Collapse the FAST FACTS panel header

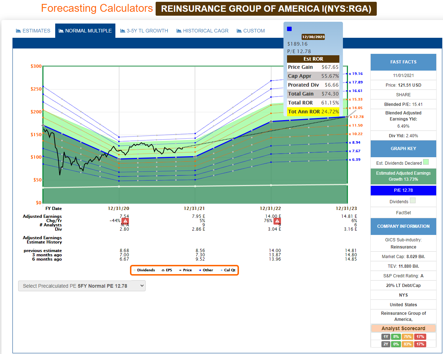[403, 62]
